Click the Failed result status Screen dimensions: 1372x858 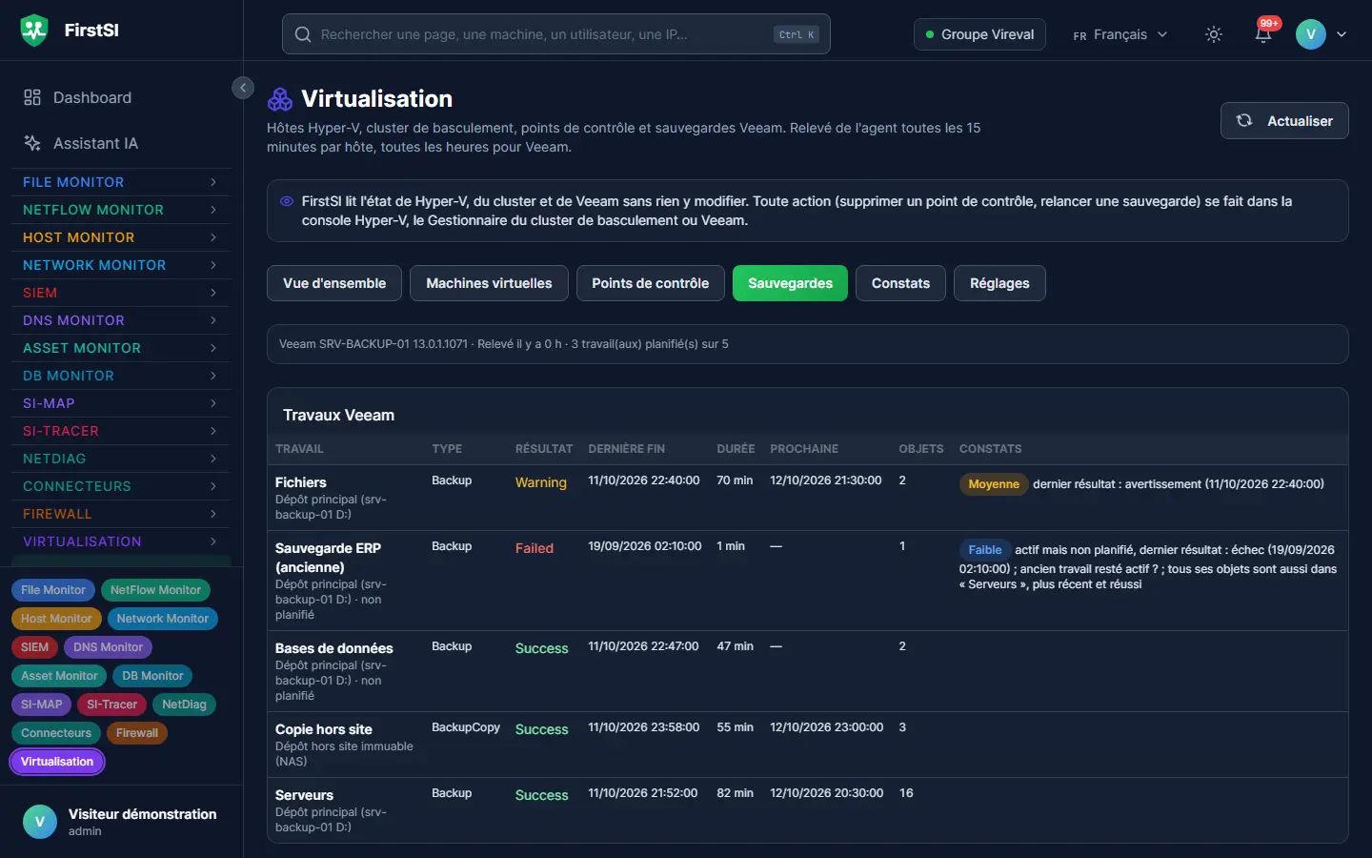point(535,548)
